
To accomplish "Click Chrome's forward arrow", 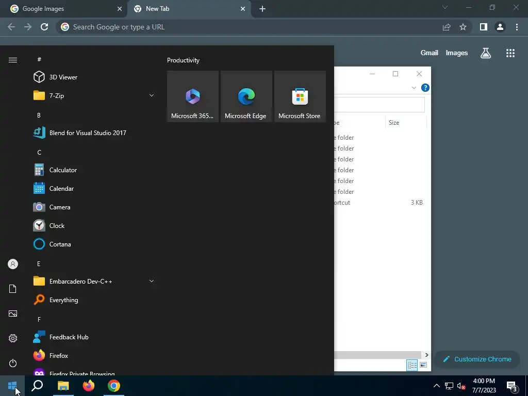I will point(28,27).
